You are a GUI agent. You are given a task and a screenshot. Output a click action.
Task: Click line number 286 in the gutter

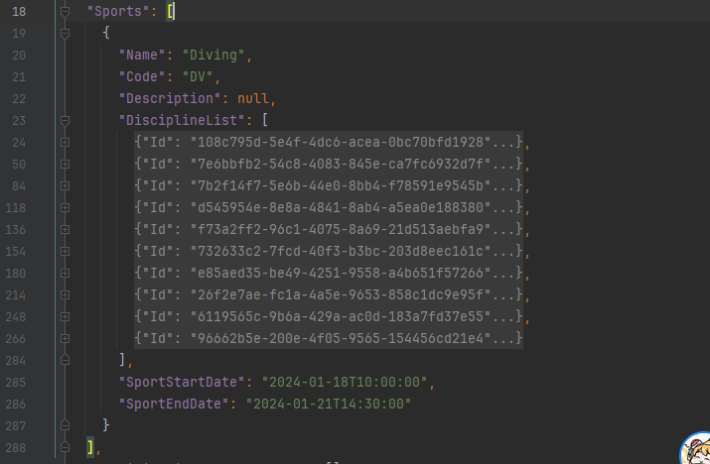(16, 404)
